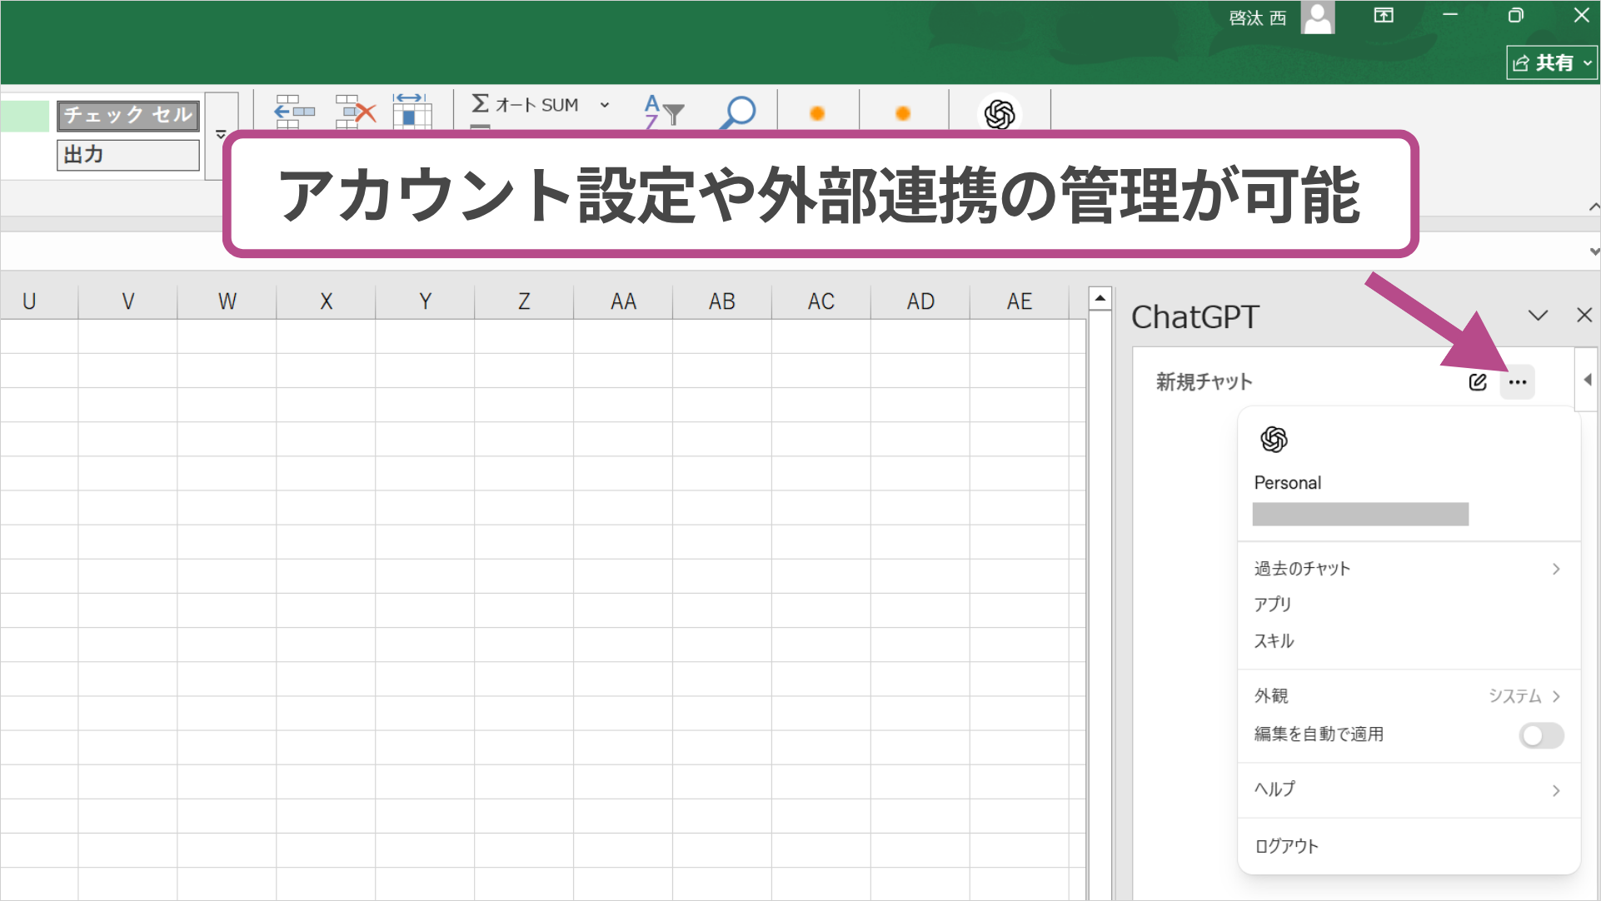Click the first orange add-in icon
Image resolution: width=1601 pixels, height=901 pixels.
[817, 113]
